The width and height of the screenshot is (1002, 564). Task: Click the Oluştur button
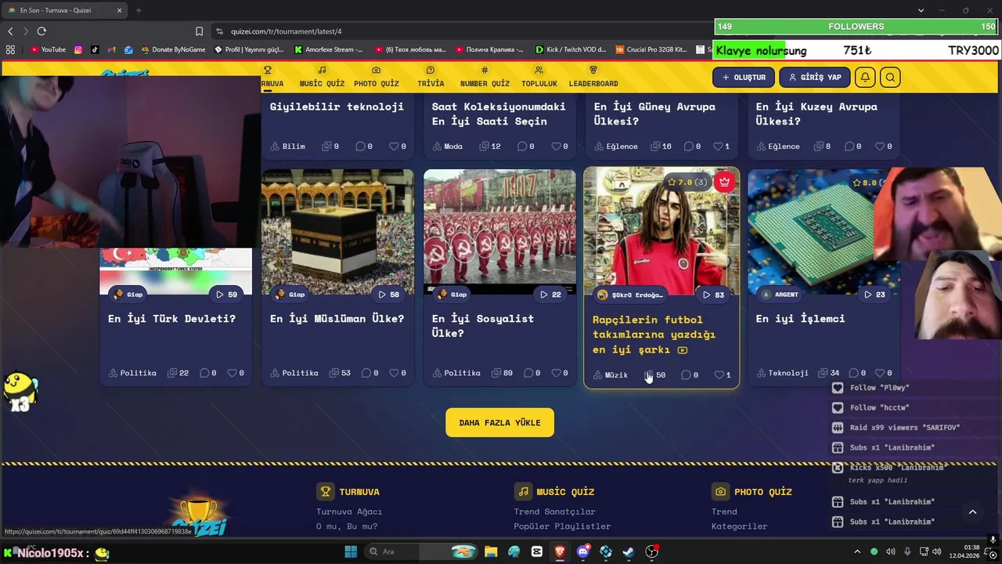click(744, 78)
